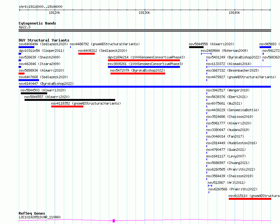Image resolution: width=280 pixels, height=224 pixels.
Task: Click nsv512867 (Arlt2011) label
Action: pyautogui.click(x=227, y=183)
